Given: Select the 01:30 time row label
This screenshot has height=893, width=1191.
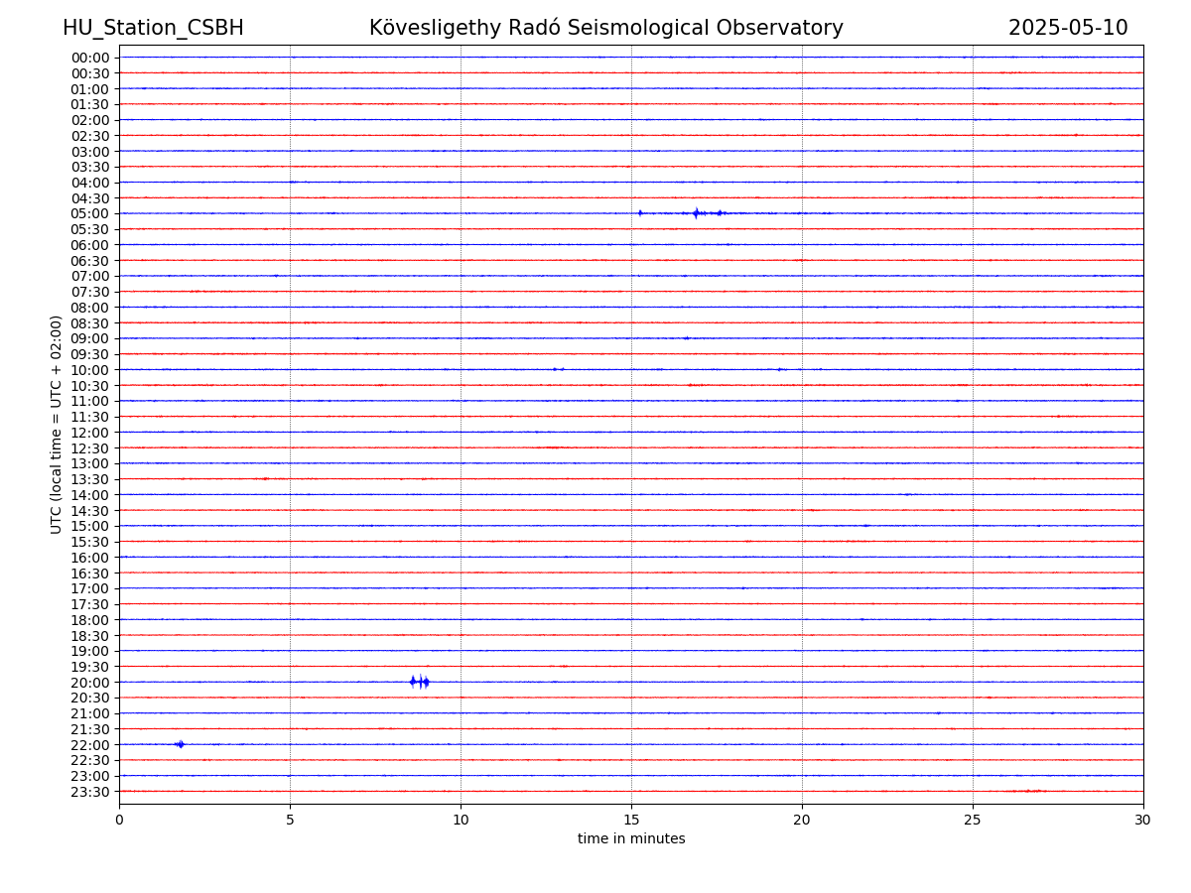Looking at the screenshot, I should tap(90, 104).
